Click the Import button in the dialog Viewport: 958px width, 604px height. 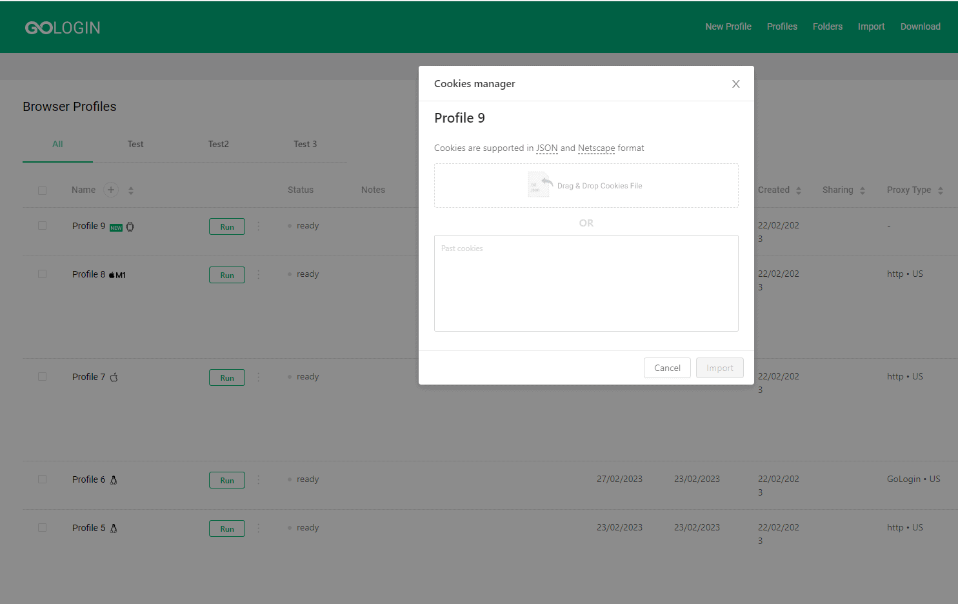(720, 368)
